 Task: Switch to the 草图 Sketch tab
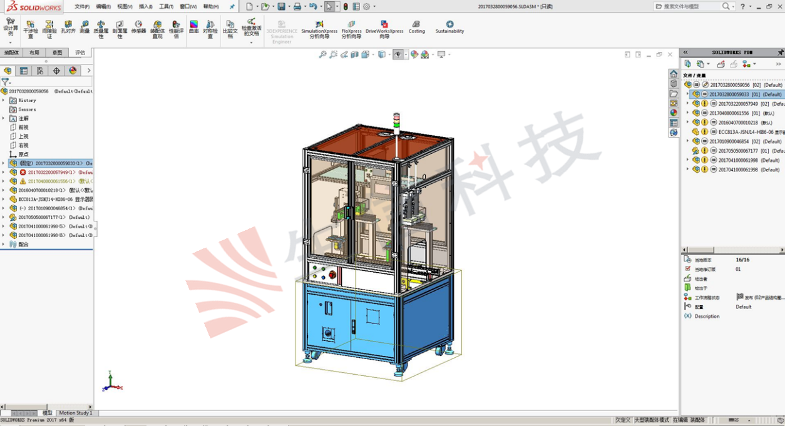58,53
